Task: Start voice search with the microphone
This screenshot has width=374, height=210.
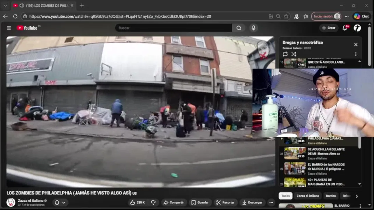Action: point(253,28)
